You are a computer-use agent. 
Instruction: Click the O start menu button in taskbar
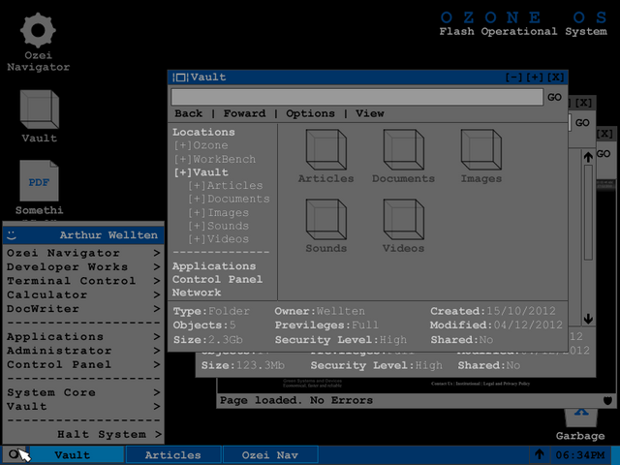(x=14, y=454)
